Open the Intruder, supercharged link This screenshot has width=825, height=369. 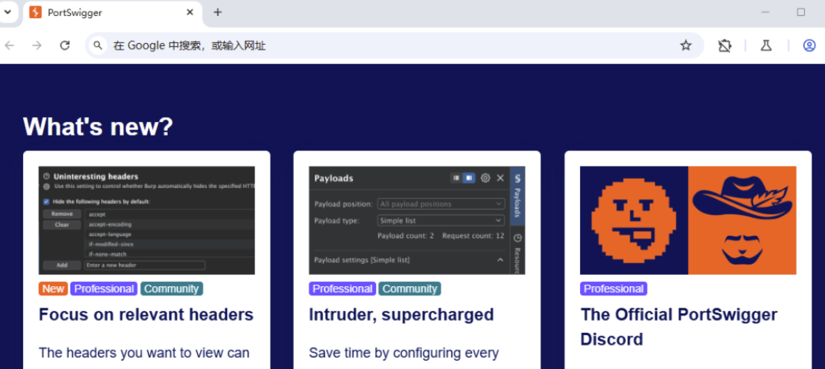coord(401,315)
